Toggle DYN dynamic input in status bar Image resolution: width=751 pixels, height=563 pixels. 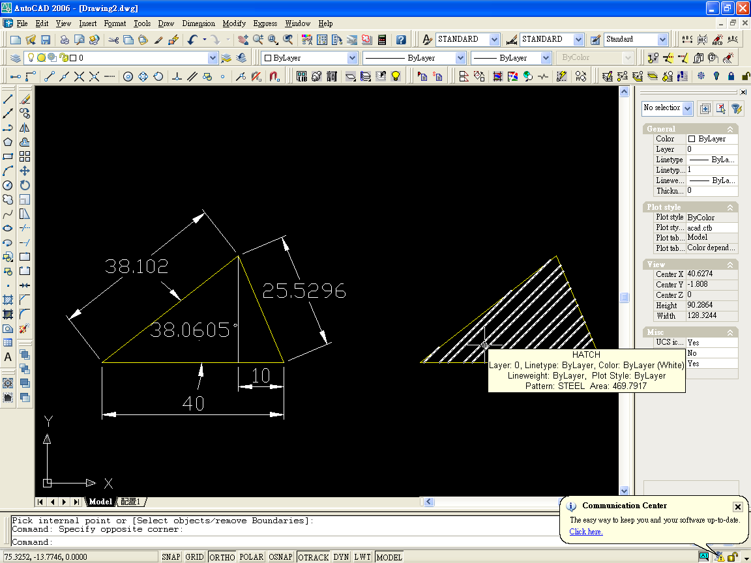tap(341, 556)
